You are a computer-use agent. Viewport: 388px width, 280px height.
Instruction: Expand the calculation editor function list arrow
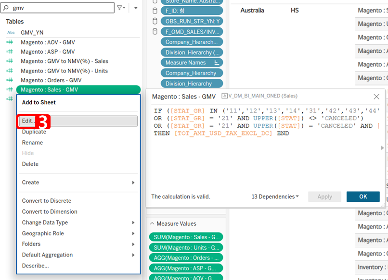(x=383, y=148)
